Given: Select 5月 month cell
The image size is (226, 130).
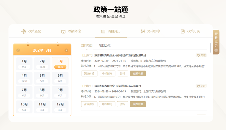Looking at the screenshot, I should coord(42,78).
